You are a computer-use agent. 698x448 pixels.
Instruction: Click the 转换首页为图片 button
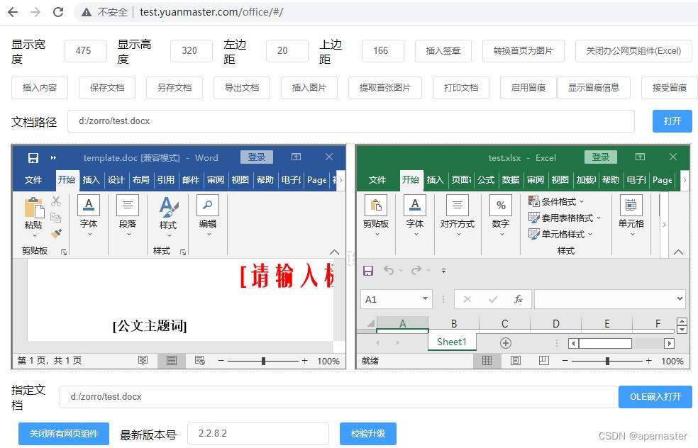[523, 51]
